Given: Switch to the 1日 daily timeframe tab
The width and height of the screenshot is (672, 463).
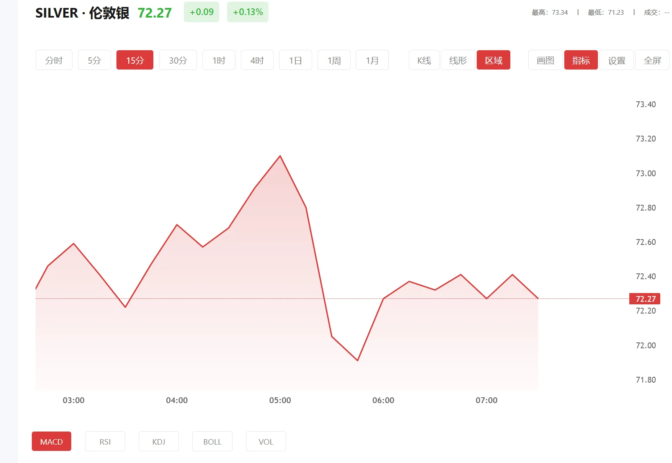Looking at the screenshot, I should (295, 60).
